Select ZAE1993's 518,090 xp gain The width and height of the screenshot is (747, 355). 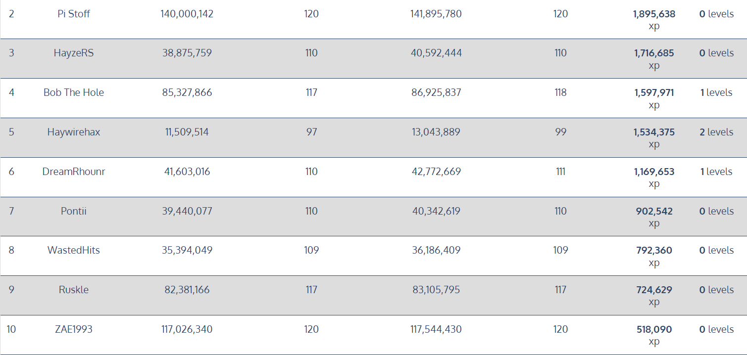(654, 335)
